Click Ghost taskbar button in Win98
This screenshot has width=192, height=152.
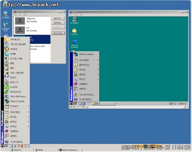104,104
